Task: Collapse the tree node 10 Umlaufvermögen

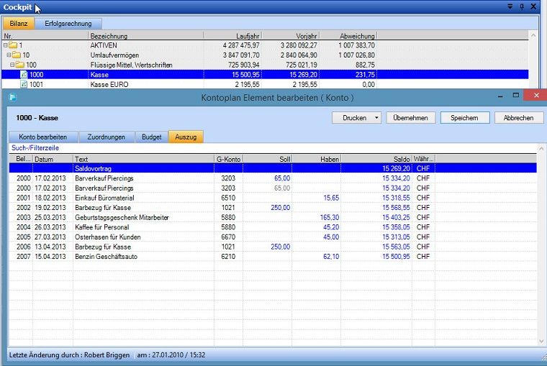Action: (x=9, y=55)
